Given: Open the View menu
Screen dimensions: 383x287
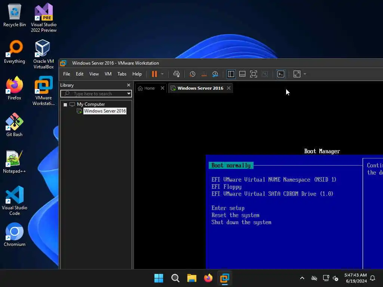Looking at the screenshot, I should click(94, 74).
